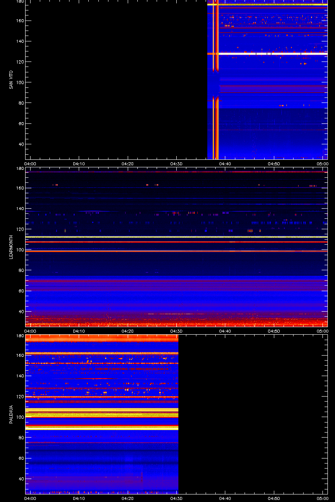Pick Learmonth plot's 04:30 time label
335x502 pixels.
coord(177,331)
